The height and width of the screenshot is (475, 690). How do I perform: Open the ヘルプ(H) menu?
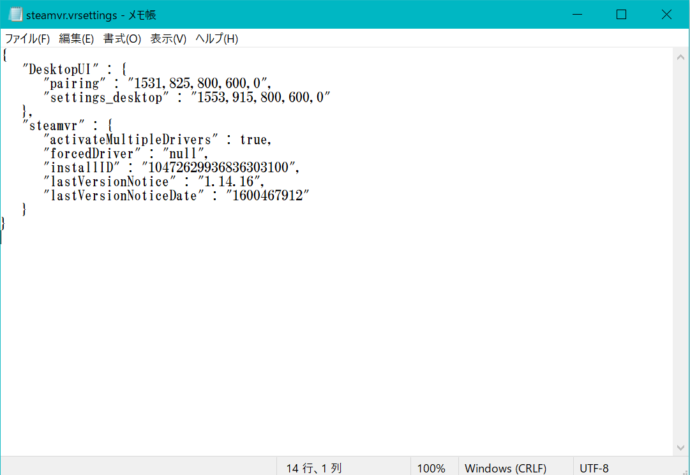pyautogui.click(x=216, y=39)
